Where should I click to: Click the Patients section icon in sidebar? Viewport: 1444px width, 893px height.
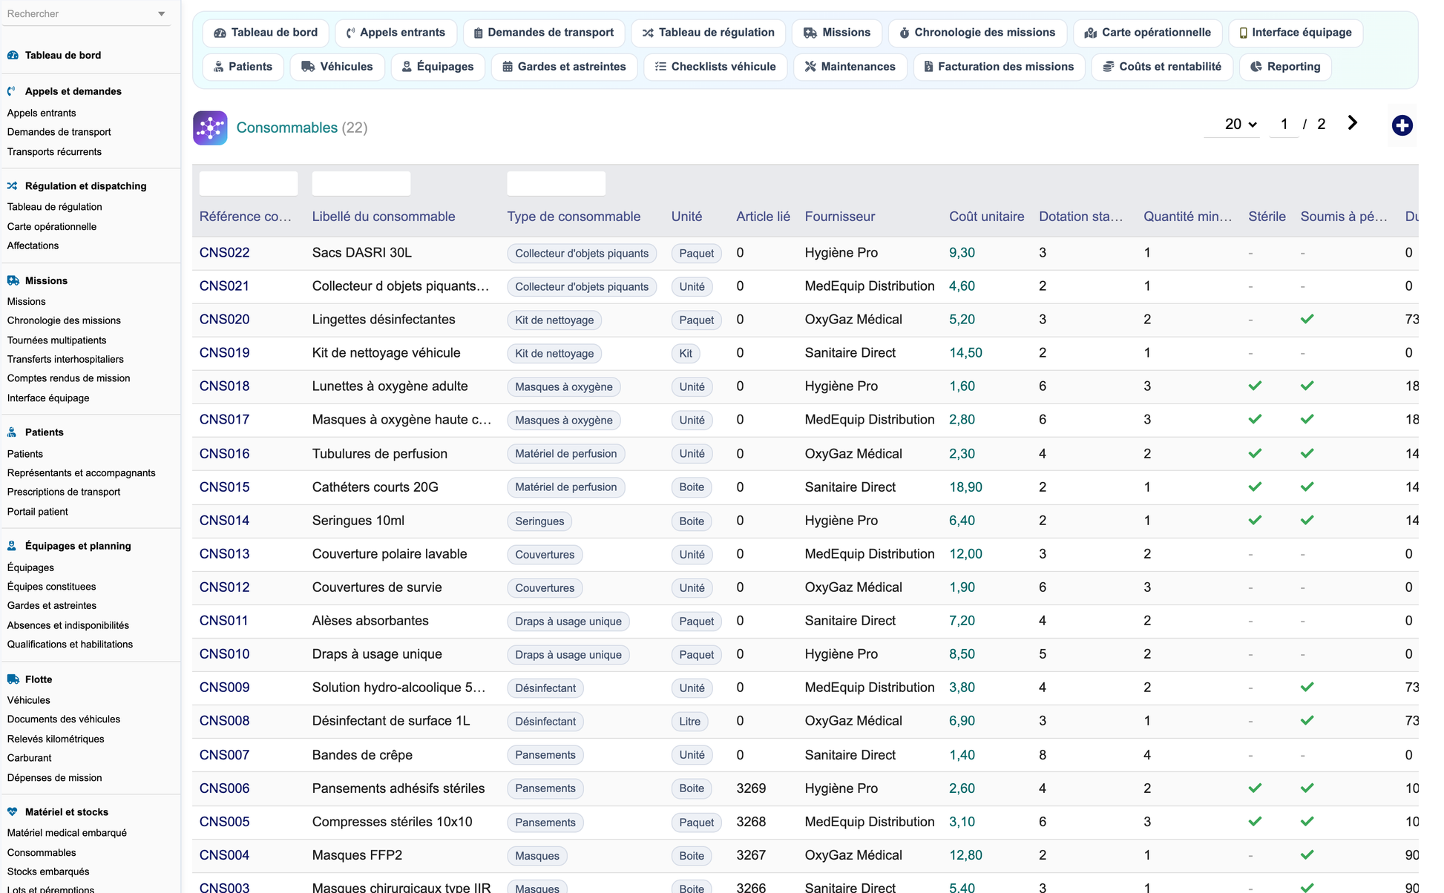[12, 432]
